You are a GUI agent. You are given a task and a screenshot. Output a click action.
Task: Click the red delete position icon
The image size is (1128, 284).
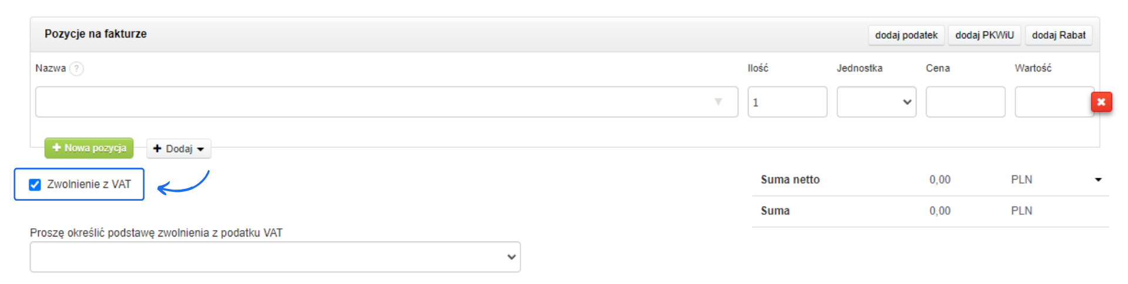click(x=1101, y=102)
